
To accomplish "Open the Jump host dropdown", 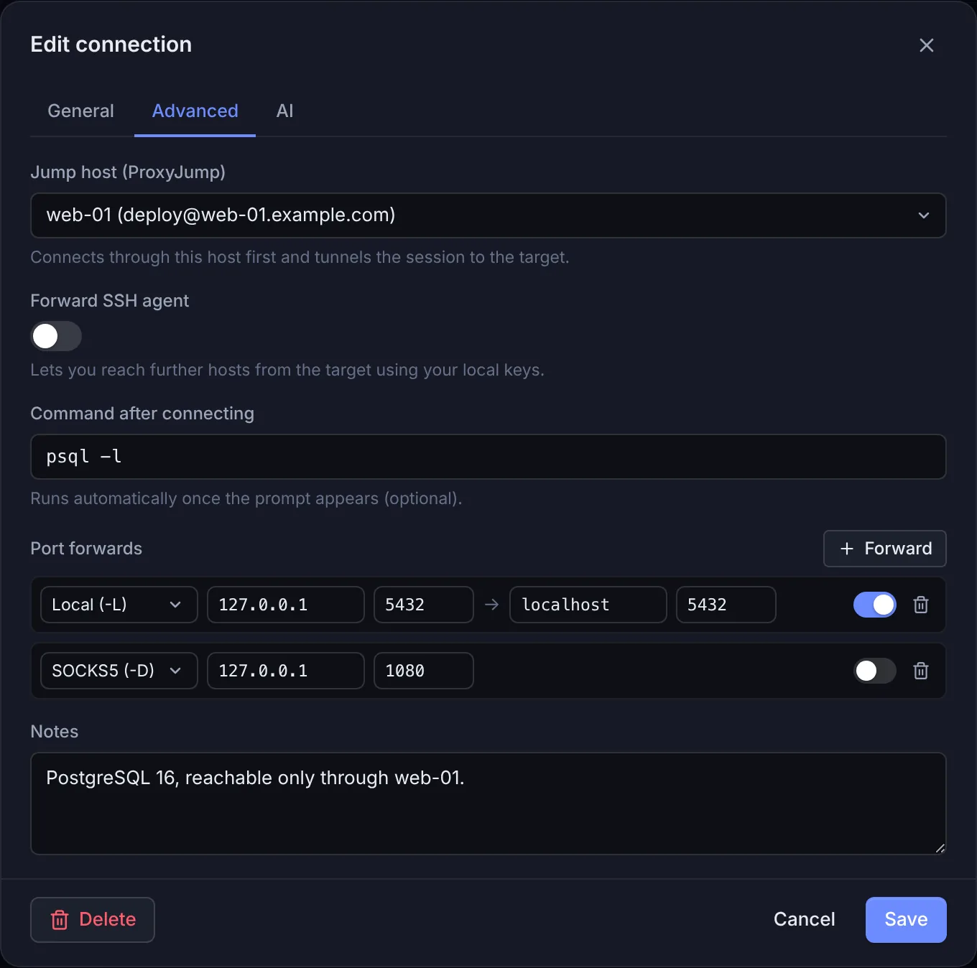I will click(488, 215).
